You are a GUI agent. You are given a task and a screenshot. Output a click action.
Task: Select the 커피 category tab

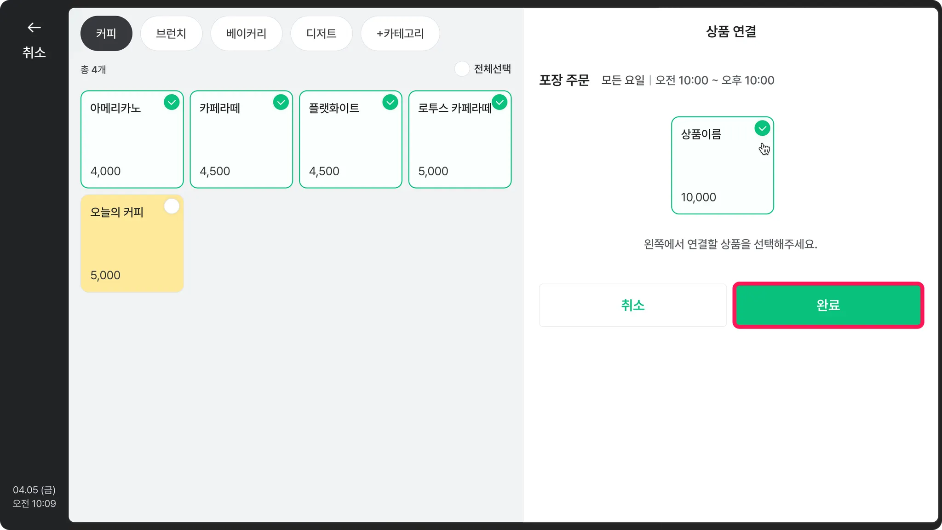(x=106, y=34)
